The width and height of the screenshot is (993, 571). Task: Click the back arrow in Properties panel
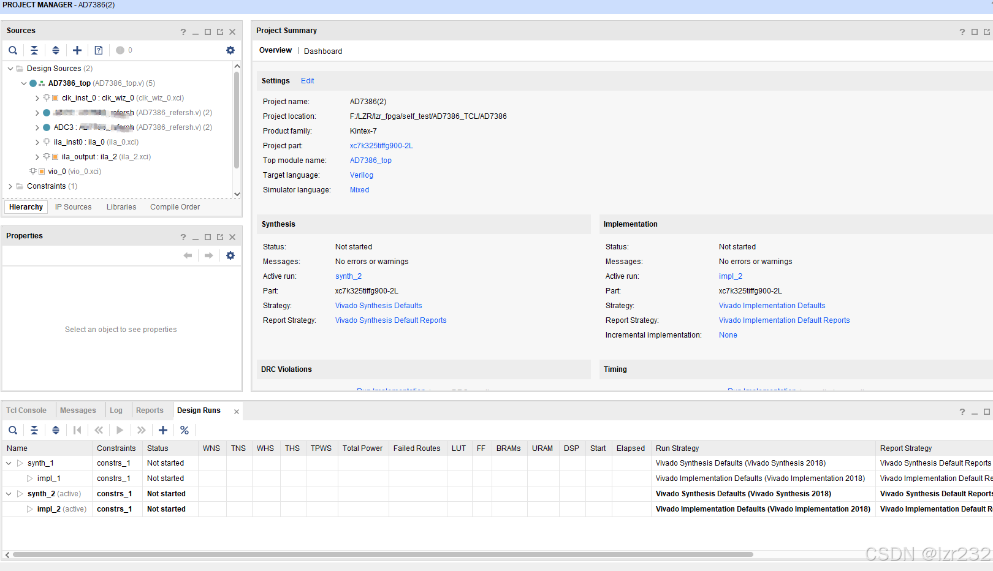coord(188,255)
